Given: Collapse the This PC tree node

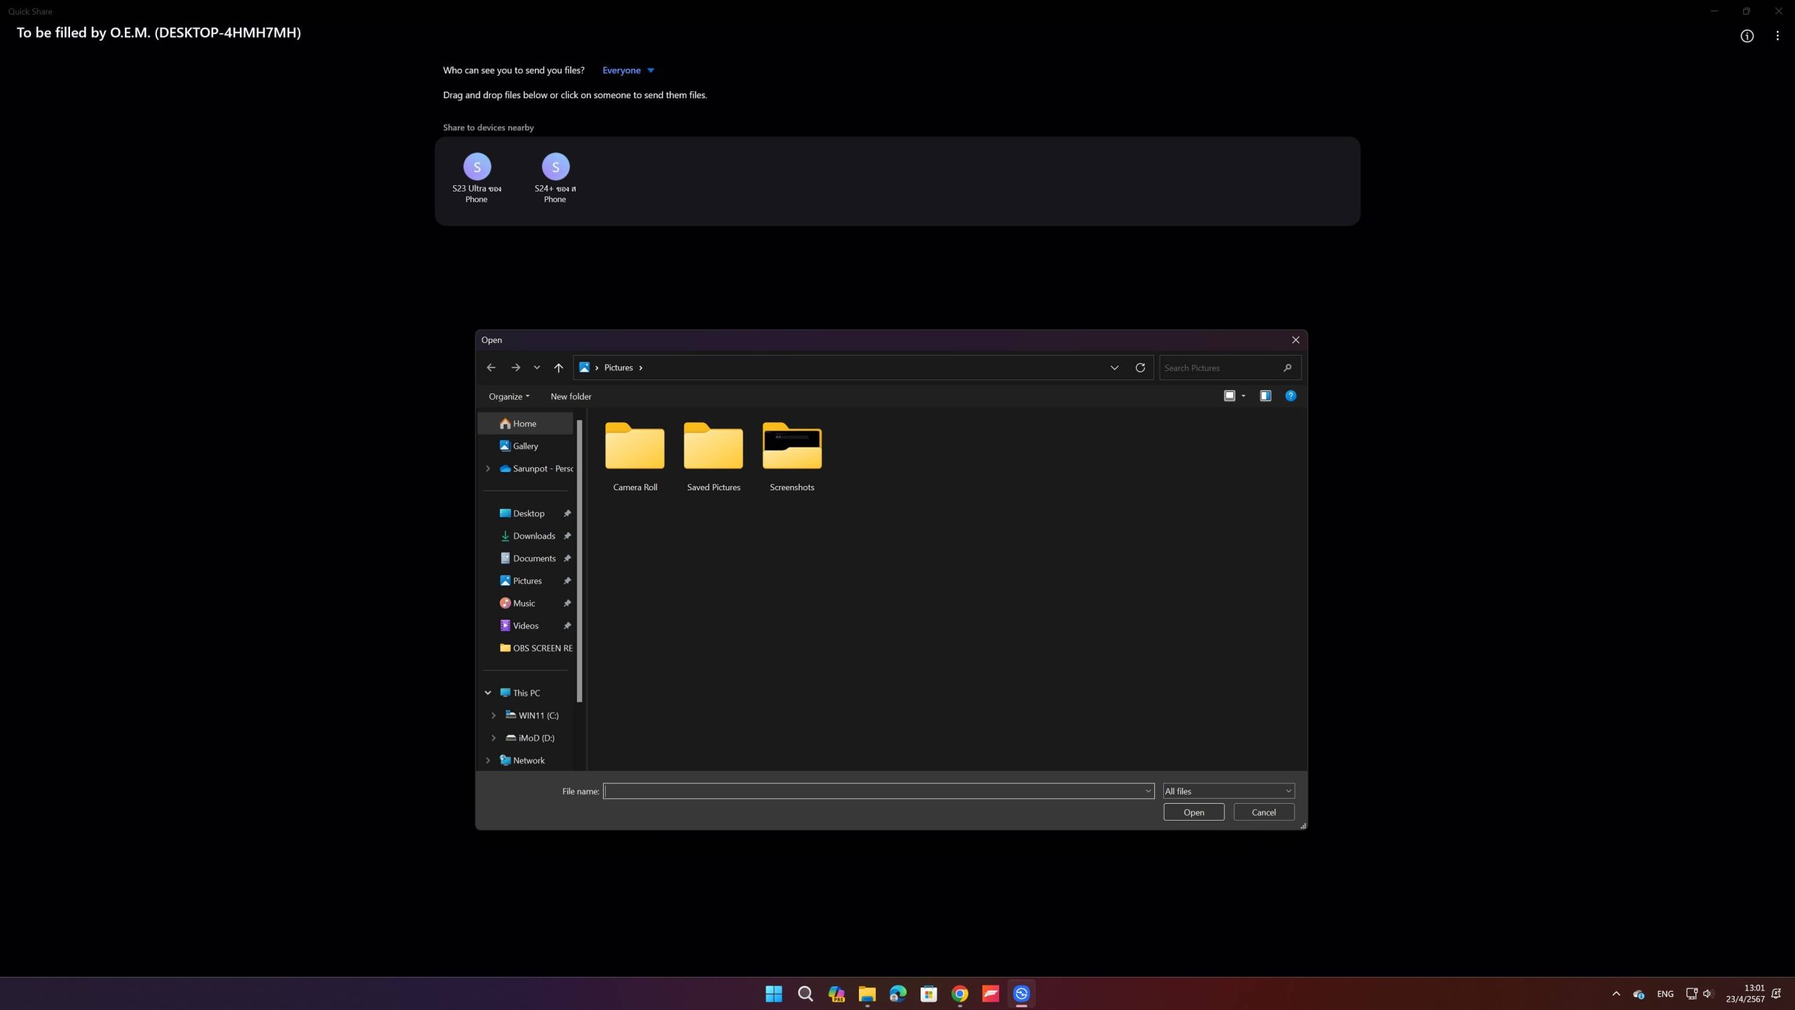Looking at the screenshot, I should pyautogui.click(x=488, y=693).
